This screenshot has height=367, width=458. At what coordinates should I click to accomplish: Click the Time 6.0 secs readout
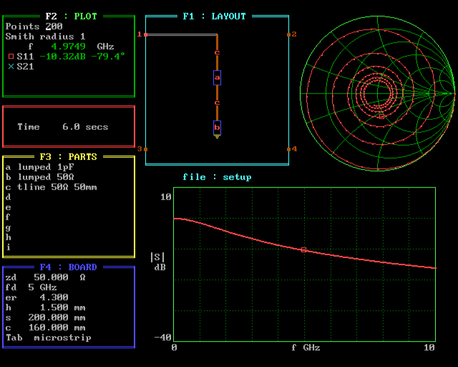pyautogui.click(x=63, y=127)
